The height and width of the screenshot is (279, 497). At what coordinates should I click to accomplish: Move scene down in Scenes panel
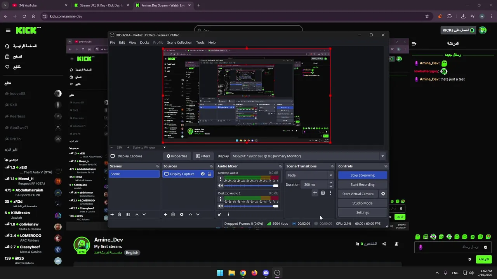144,214
